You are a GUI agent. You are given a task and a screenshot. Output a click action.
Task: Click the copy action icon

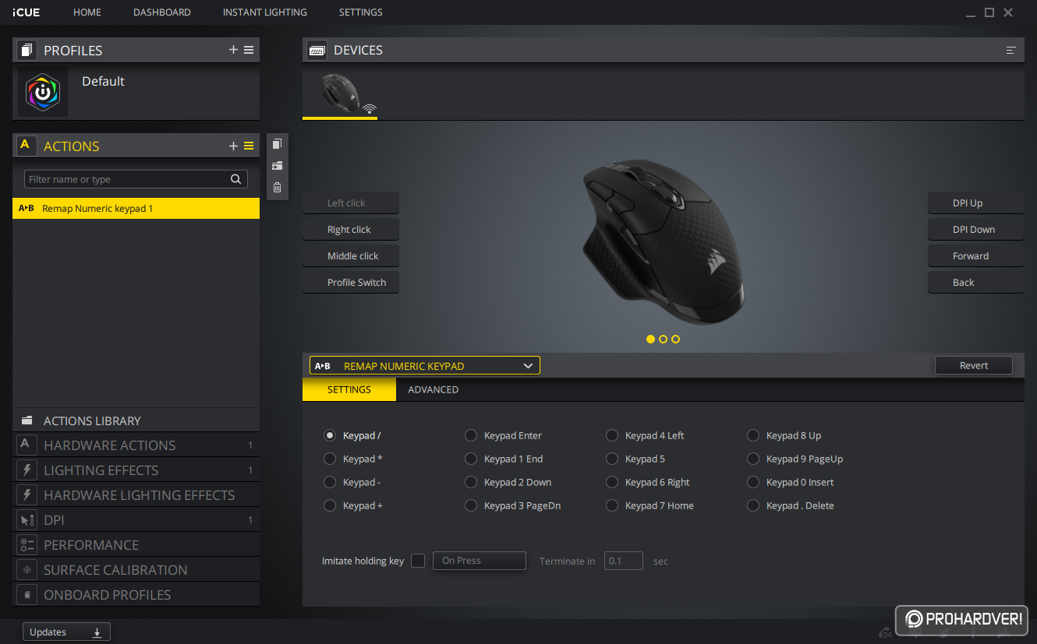277,144
